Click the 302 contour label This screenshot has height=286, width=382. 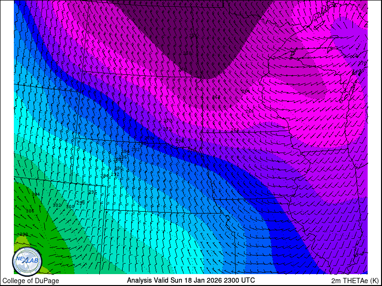[x=57, y=205]
